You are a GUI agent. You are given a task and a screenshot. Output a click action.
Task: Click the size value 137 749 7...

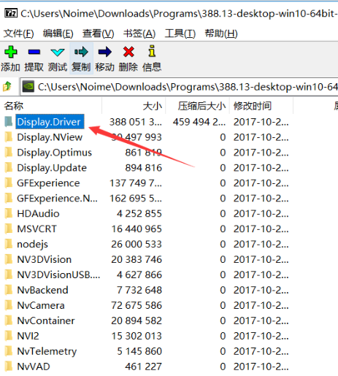(x=136, y=183)
